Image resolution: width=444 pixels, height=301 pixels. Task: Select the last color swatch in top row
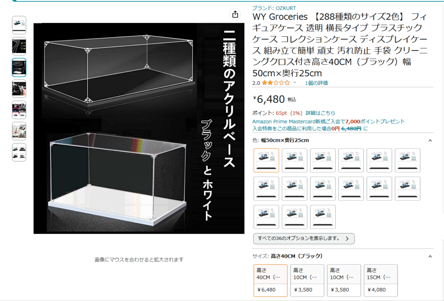pos(408,160)
